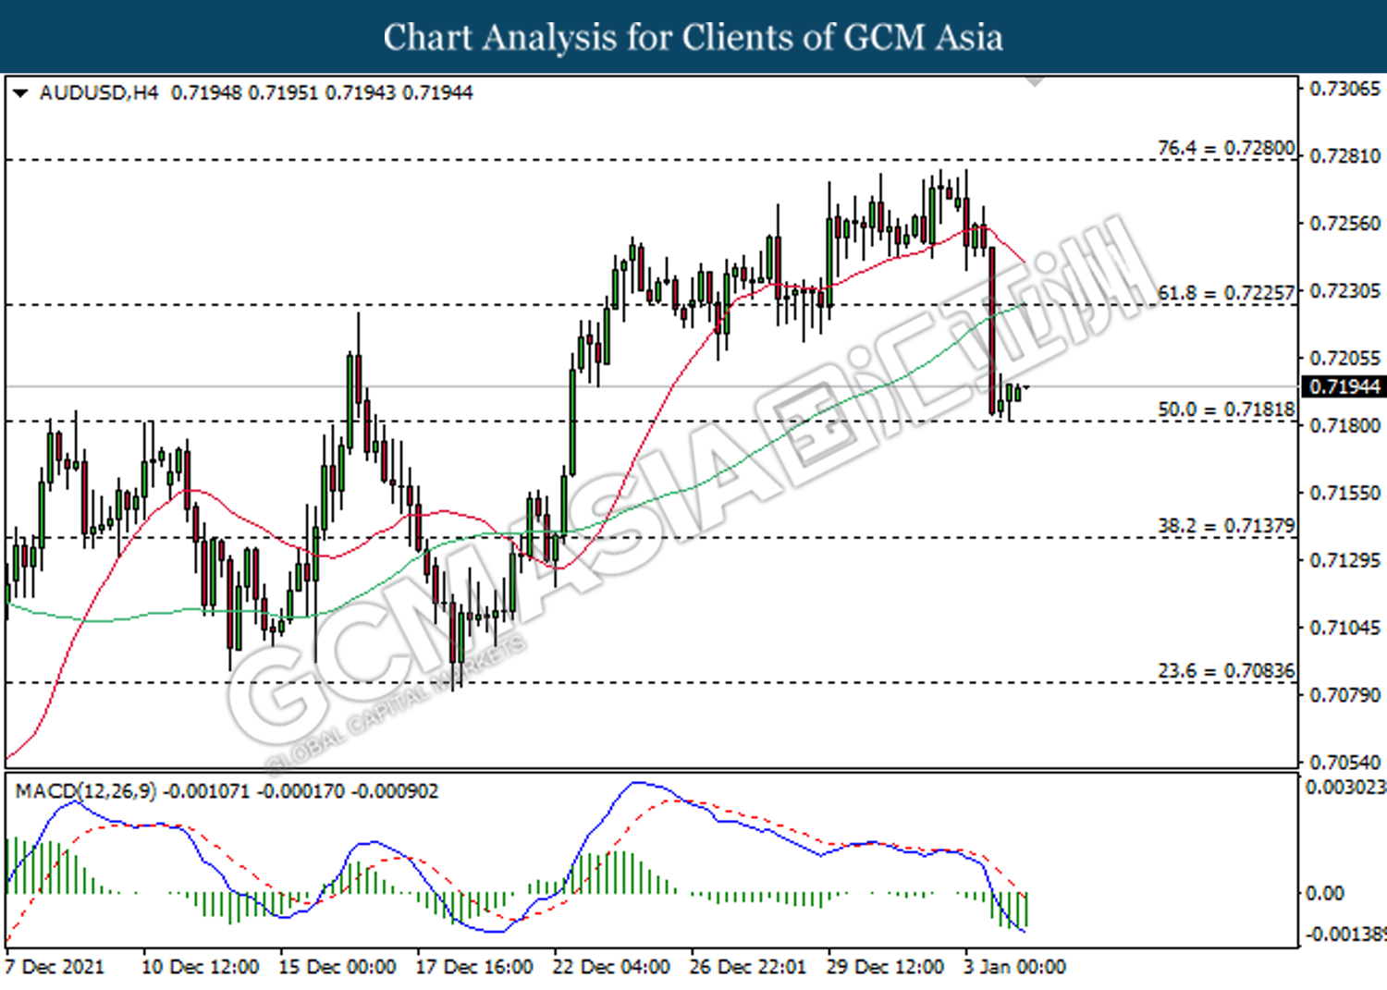Click the 7 Dec 2021 time axis label

55,967
